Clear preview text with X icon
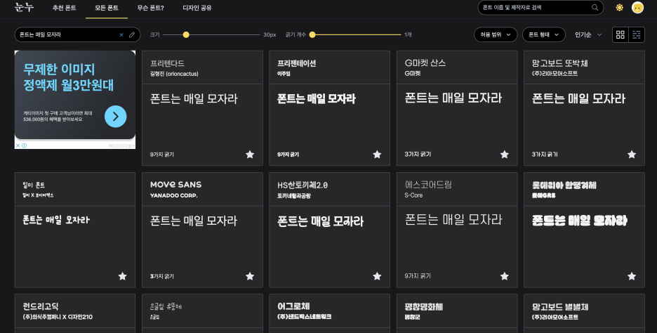Image resolution: width=657 pixels, height=333 pixels. click(x=121, y=35)
